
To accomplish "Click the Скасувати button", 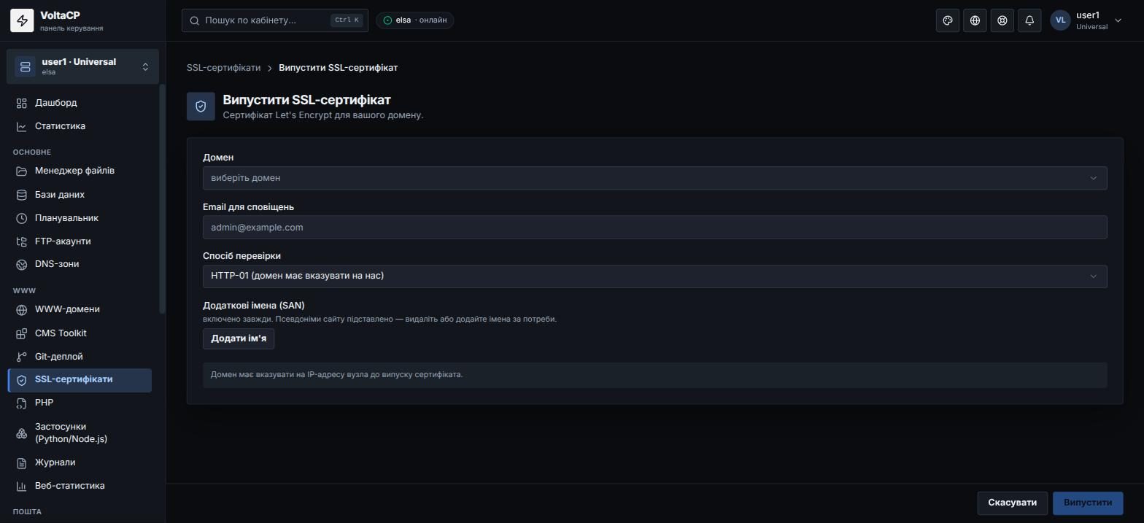I will coord(1012,503).
